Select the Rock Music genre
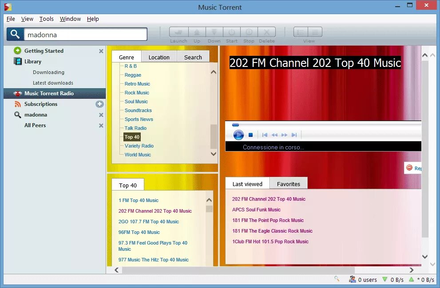The height and width of the screenshot is (288, 440). [x=137, y=93]
